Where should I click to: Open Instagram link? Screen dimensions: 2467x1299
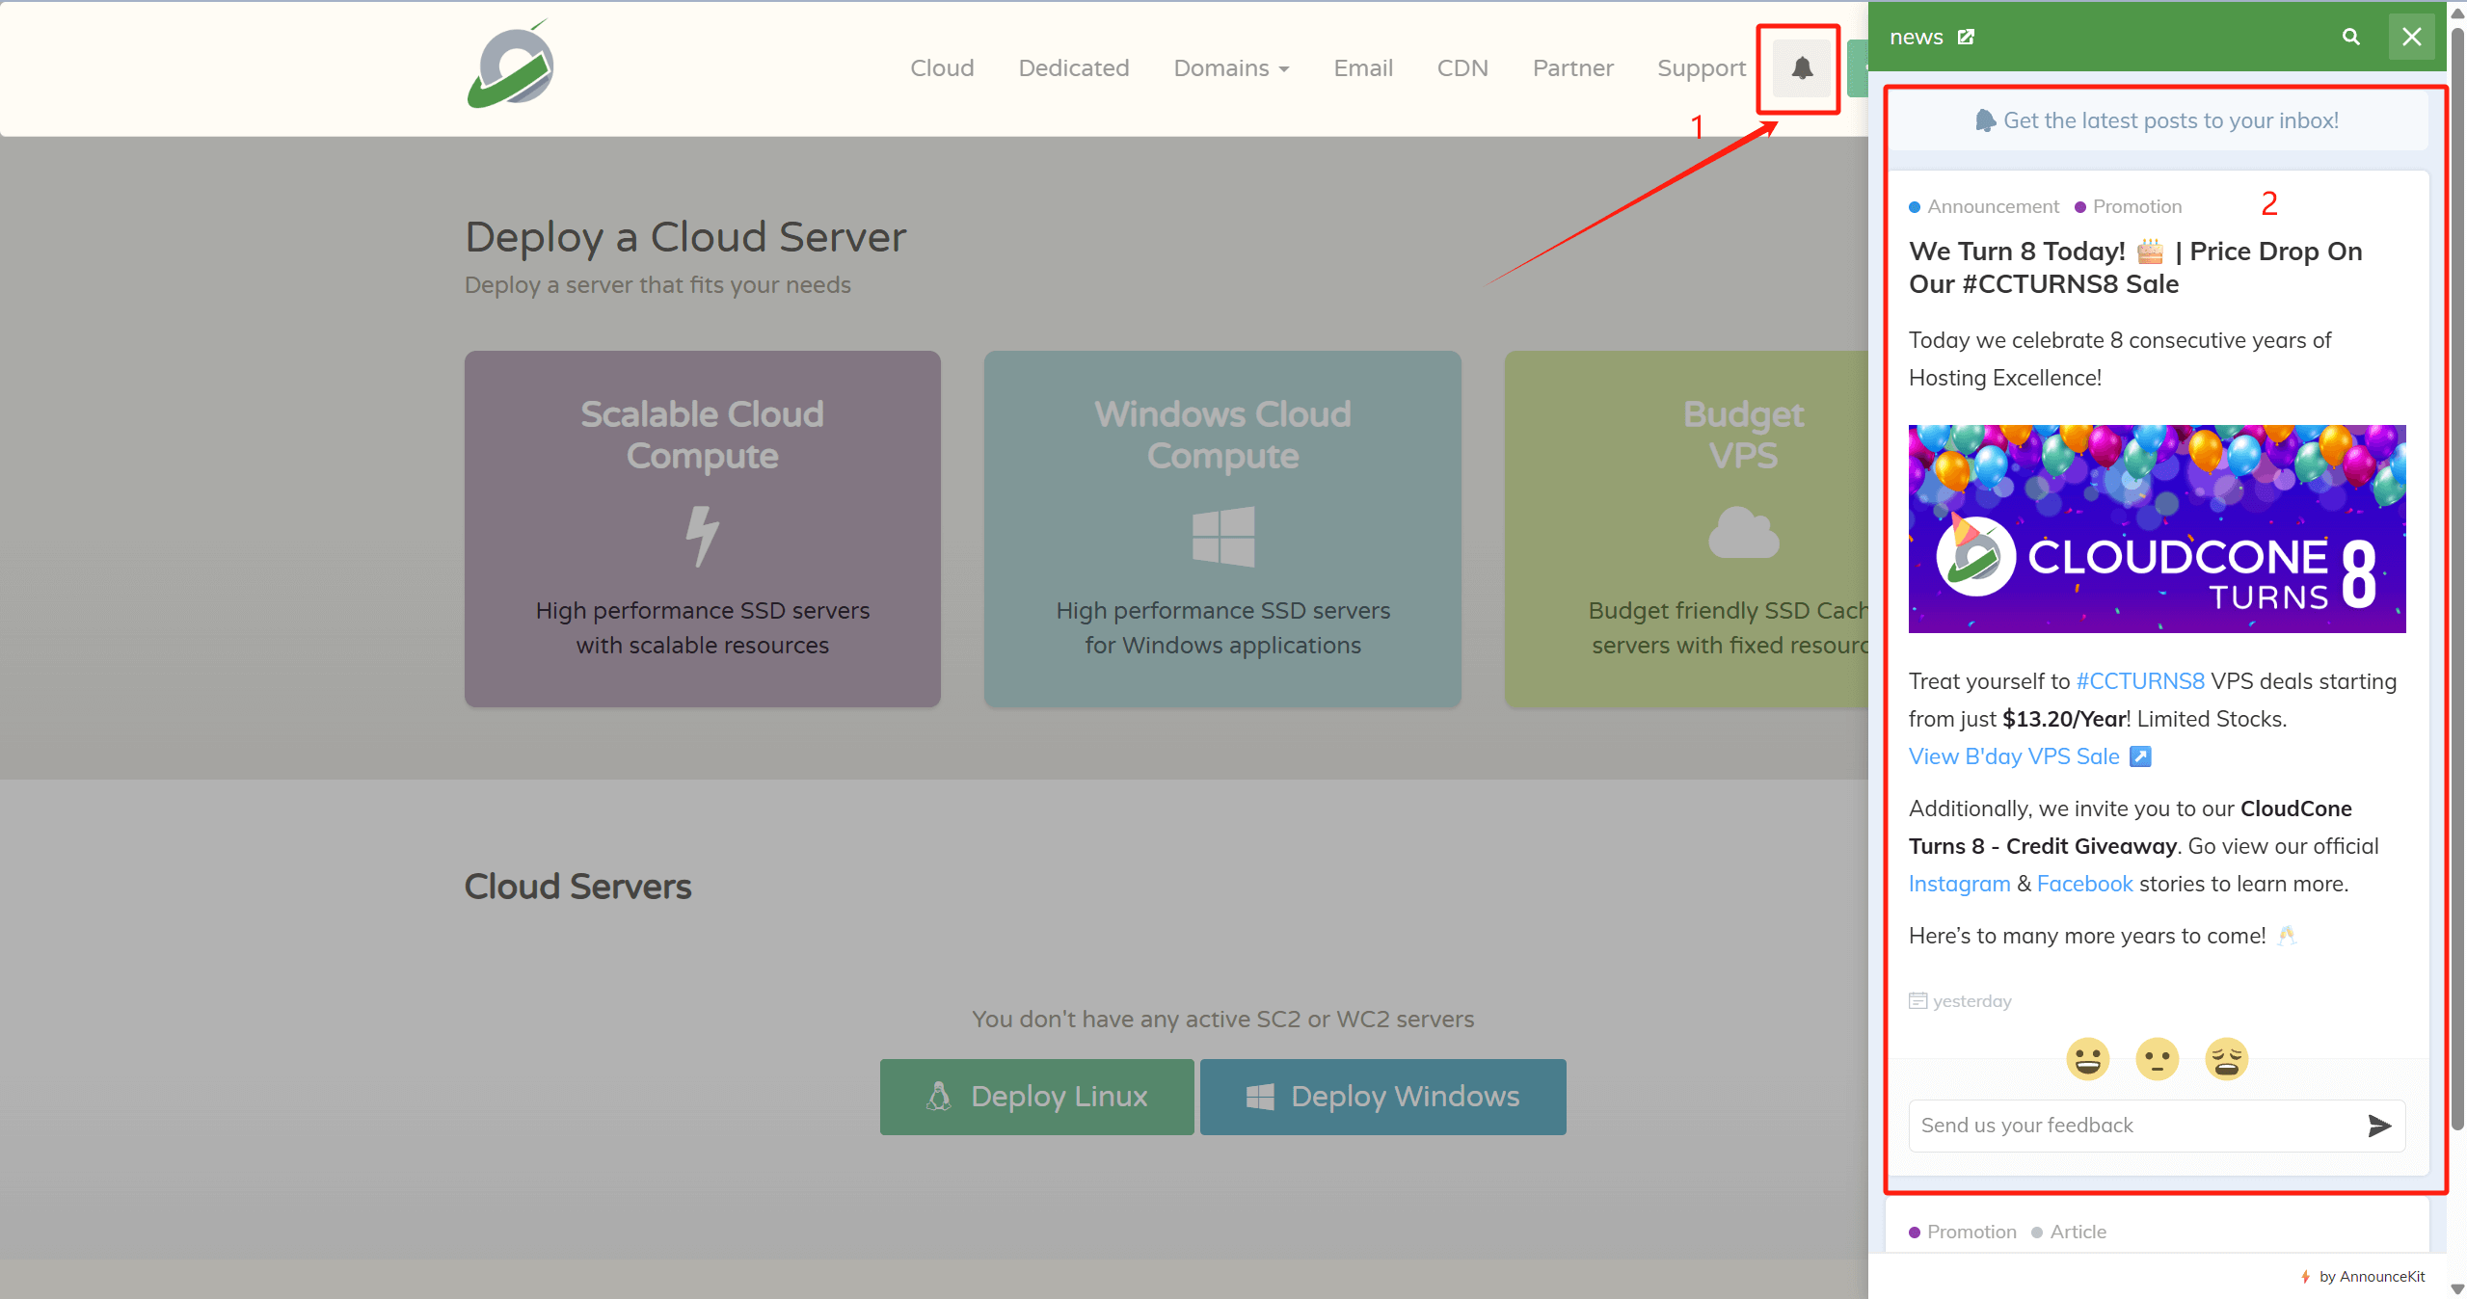click(1959, 884)
